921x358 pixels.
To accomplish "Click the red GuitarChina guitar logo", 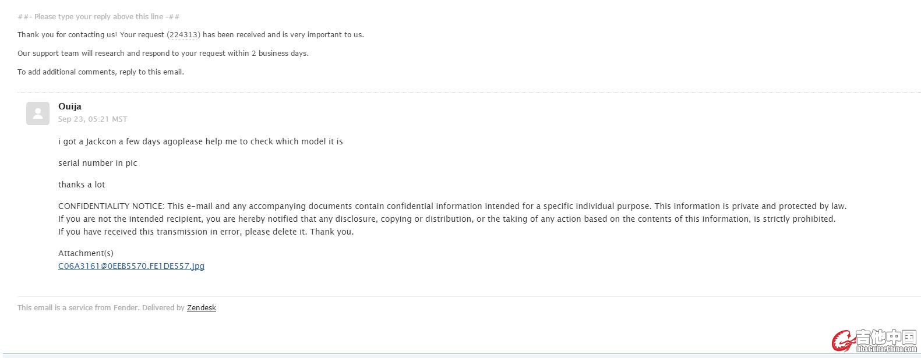I will coord(842,341).
